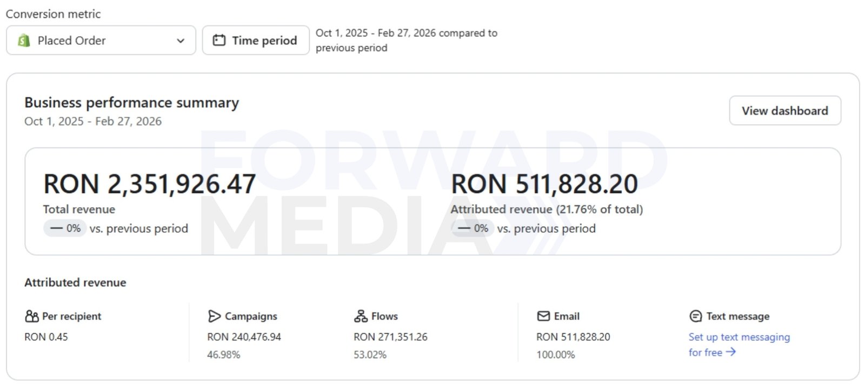The width and height of the screenshot is (865, 386).
Task: Click the attributed revenue 0% change badge
Action: [473, 228]
